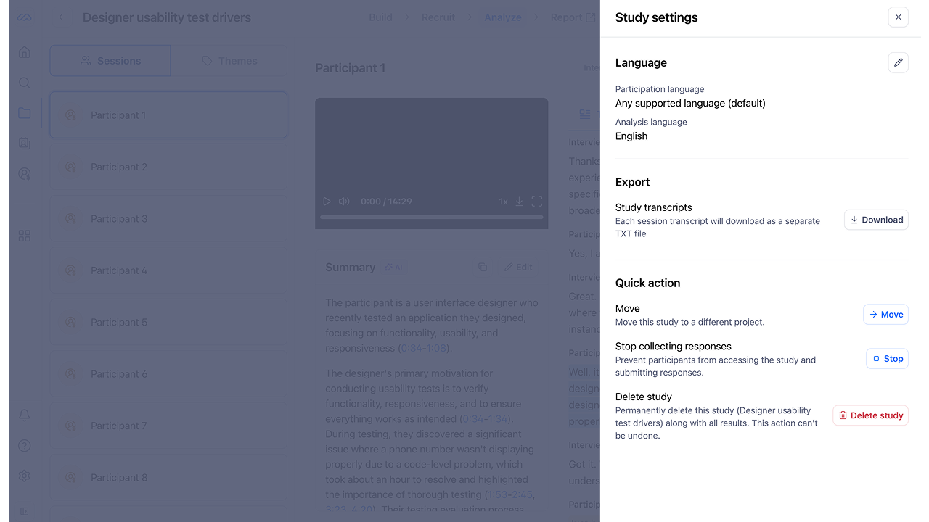Stop collecting responses for the study
The height and width of the screenshot is (522, 929).
(x=887, y=359)
